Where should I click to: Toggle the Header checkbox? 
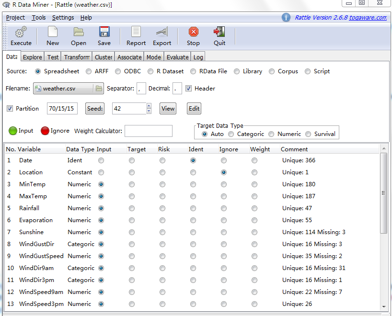click(188, 89)
